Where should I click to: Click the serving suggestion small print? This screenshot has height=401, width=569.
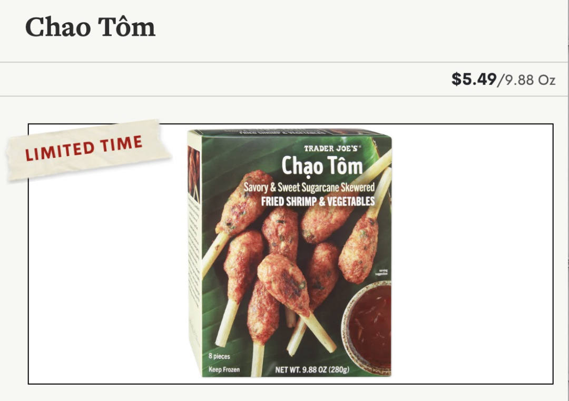pos(383,272)
